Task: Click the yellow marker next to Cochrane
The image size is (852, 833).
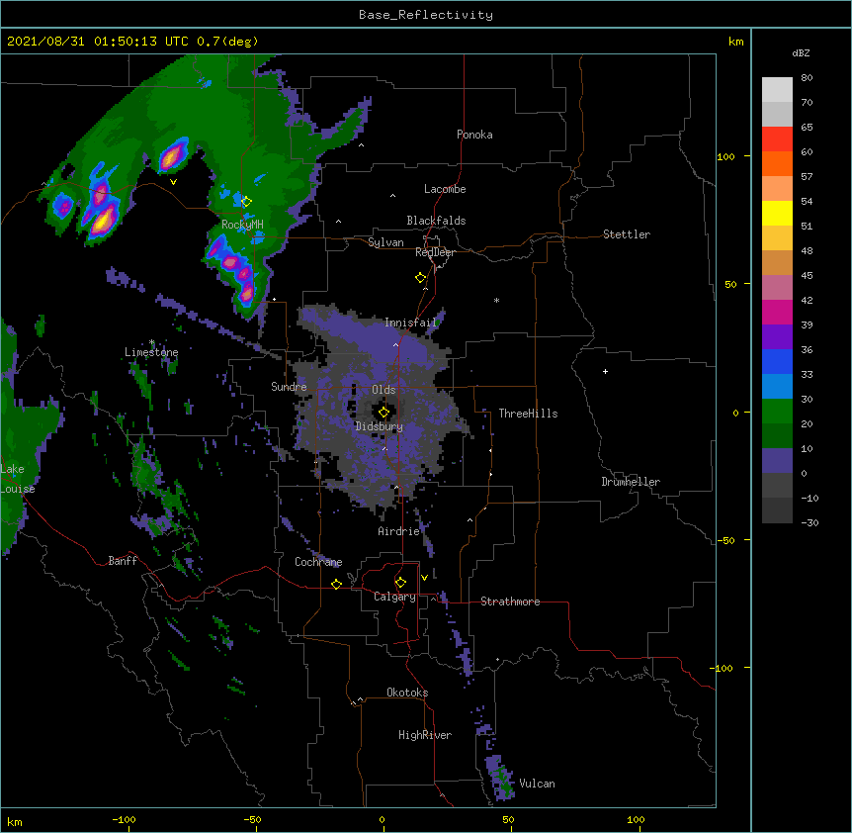Action: coord(336,584)
